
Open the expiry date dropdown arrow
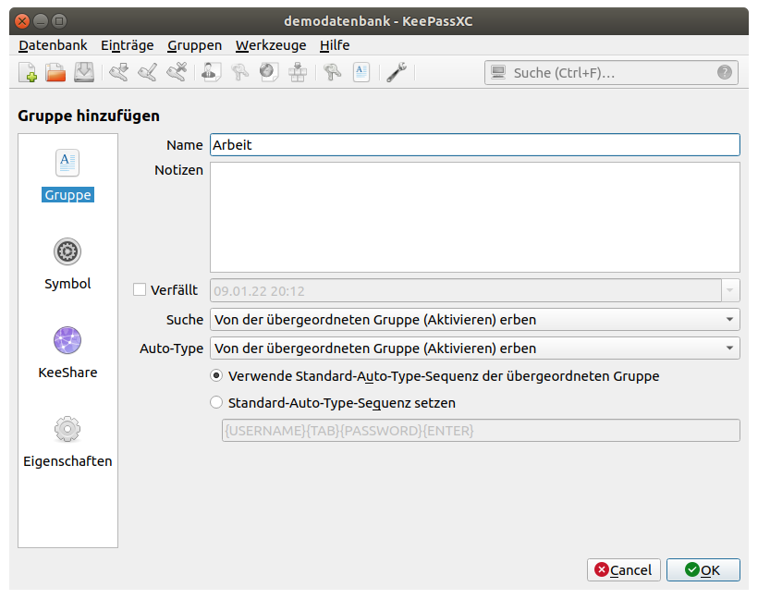pos(730,290)
